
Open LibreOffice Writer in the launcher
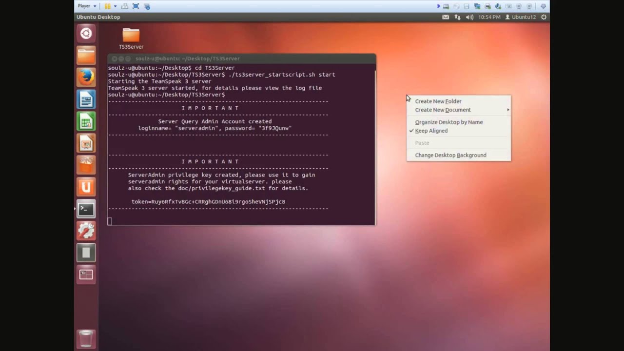pyautogui.click(x=86, y=99)
